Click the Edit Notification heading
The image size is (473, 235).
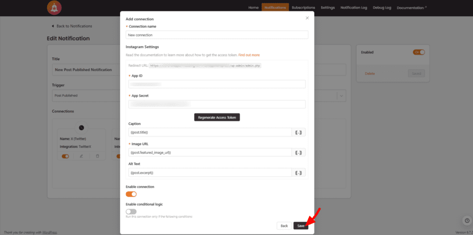[68, 38]
